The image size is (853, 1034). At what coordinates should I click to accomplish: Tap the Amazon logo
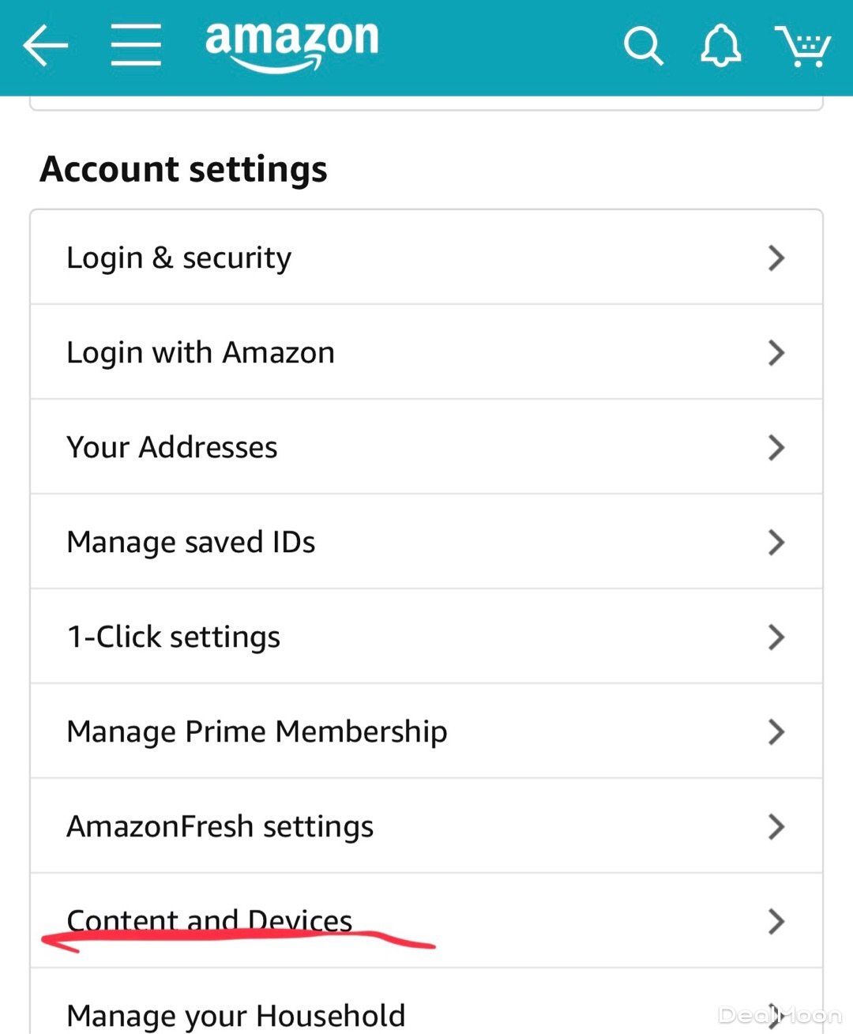[x=291, y=45]
